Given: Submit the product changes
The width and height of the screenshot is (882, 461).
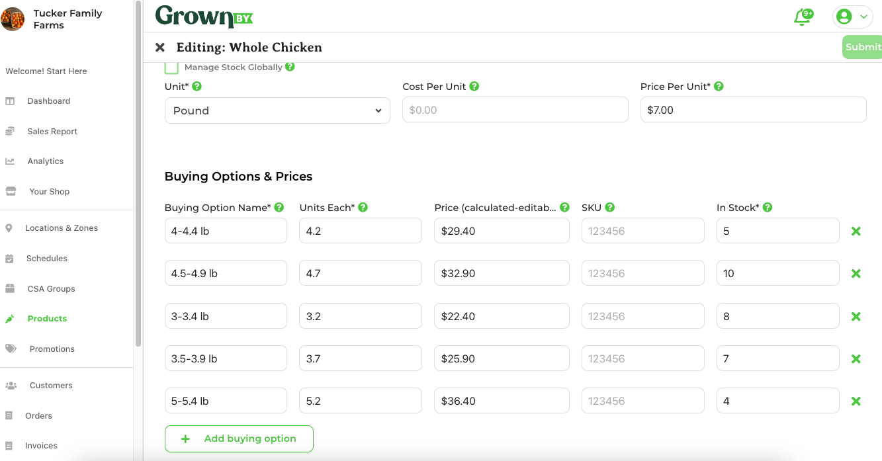Looking at the screenshot, I should pyautogui.click(x=862, y=47).
